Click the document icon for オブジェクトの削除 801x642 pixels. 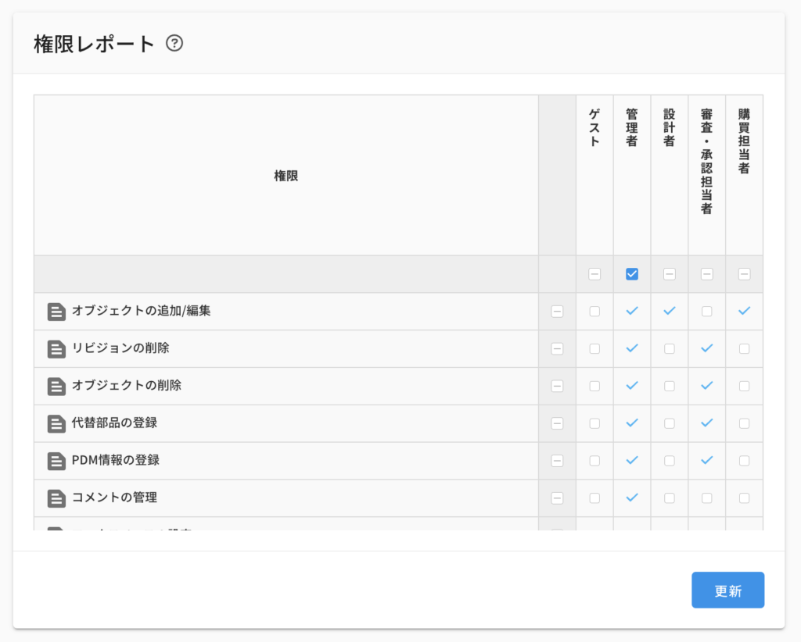[x=56, y=386]
